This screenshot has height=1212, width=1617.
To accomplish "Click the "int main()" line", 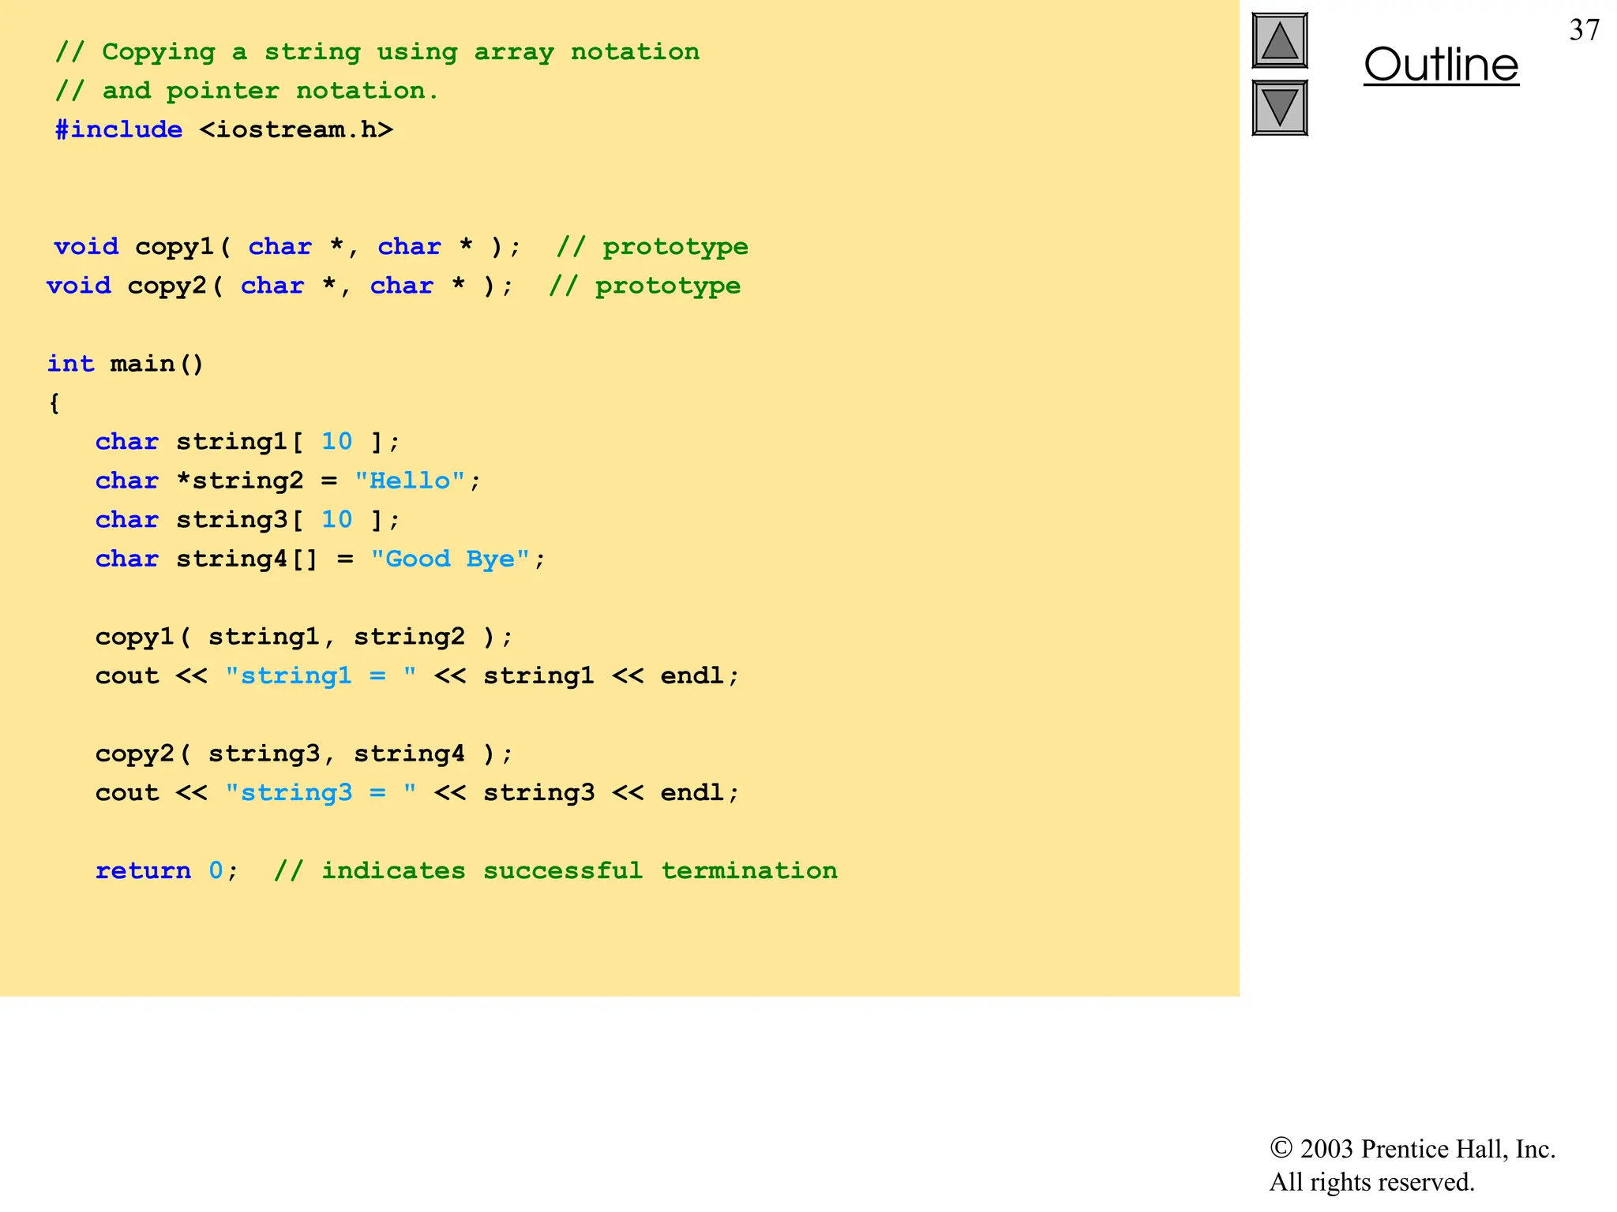I will click(x=126, y=364).
